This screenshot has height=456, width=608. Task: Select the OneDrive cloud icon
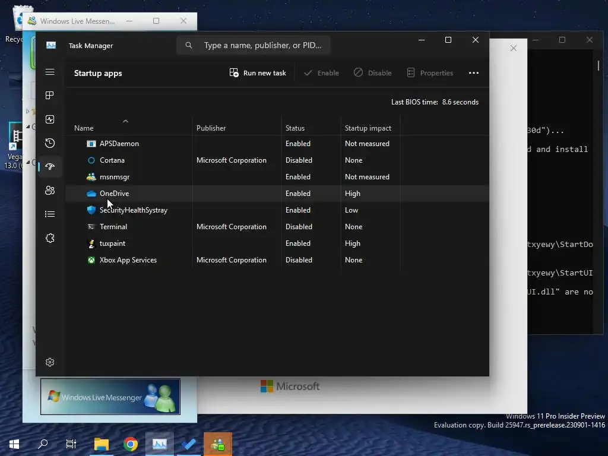coord(91,194)
